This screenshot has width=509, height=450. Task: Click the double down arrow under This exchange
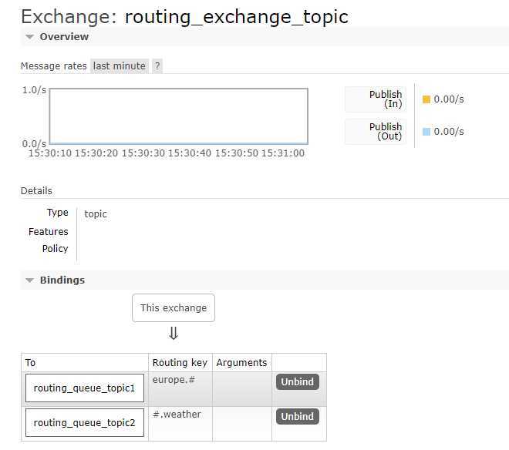tap(174, 333)
